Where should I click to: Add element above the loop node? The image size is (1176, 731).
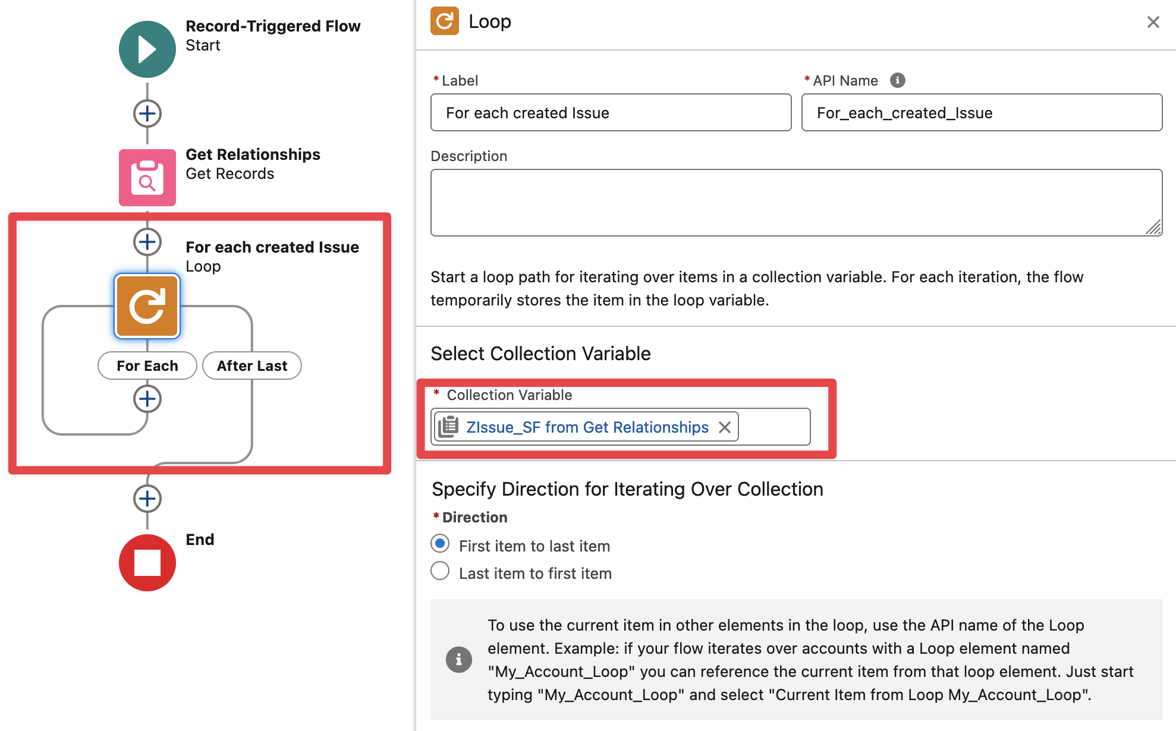pyautogui.click(x=147, y=242)
